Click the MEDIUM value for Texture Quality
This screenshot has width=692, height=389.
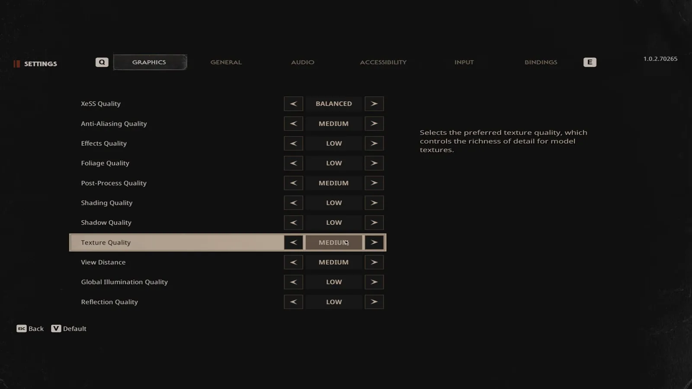click(334, 242)
